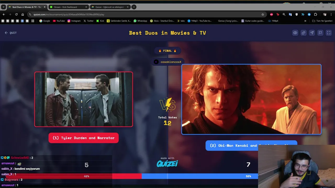Open the WhatsApp bookmark
335x188 pixels.
(x=140, y=21)
